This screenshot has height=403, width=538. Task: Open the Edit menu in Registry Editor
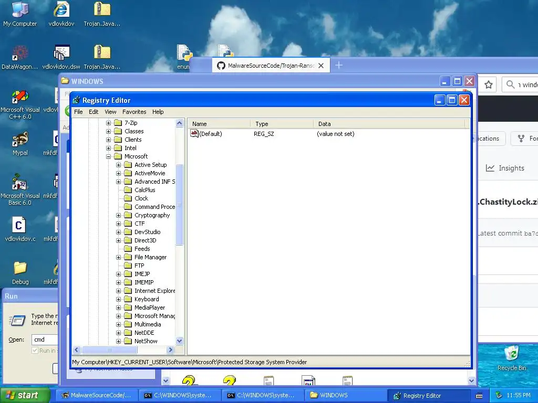point(94,112)
